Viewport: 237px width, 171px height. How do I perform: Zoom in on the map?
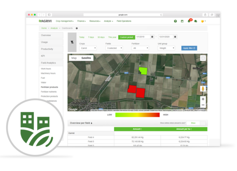click(203, 99)
